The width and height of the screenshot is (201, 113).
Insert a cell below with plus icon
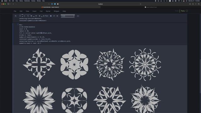20,16
